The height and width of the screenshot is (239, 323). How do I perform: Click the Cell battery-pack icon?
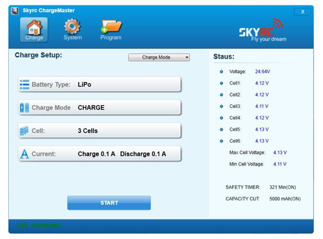pos(24,131)
